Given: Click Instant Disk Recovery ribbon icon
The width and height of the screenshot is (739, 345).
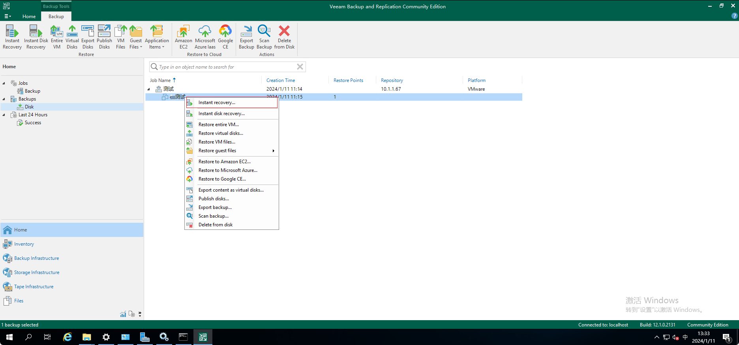Looking at the screenshot, I should click(36, 37).
